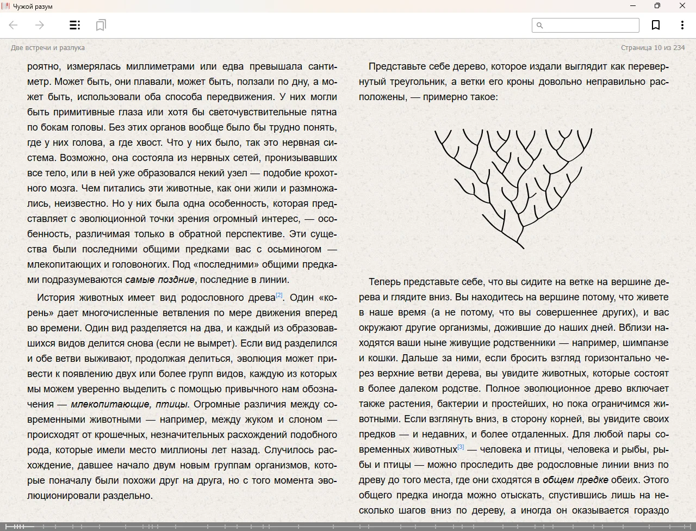Screen dimensions: 696x531
Task: Bookmark the current page
Action: [656, 25]
